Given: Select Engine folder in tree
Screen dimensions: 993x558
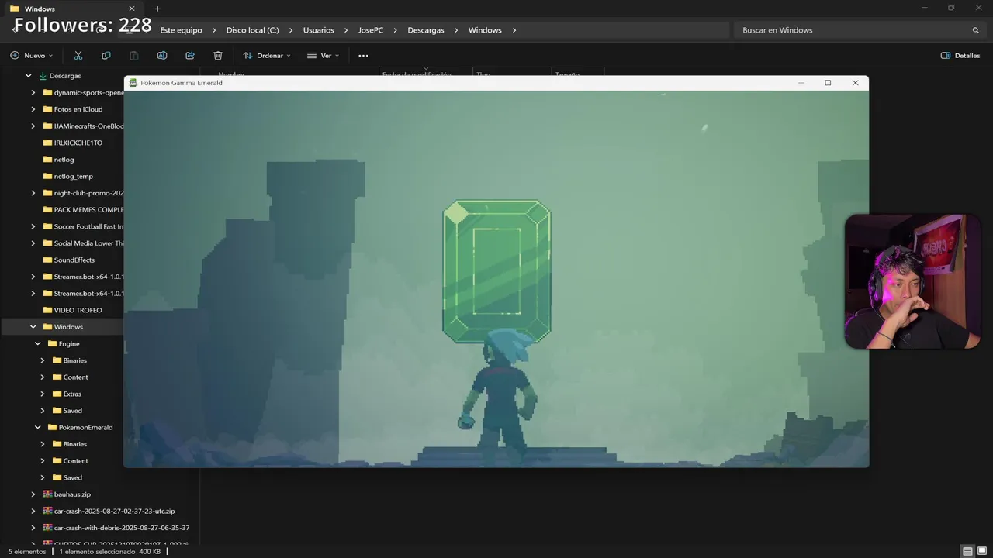Looking at the screenshot, I should [x=68, y=344].
